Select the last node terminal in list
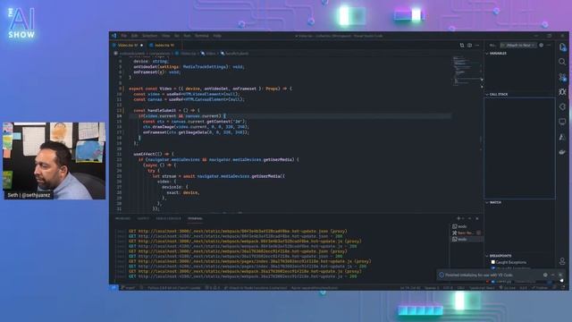Viewport: 572px width, 322px height. coord(467,239)
